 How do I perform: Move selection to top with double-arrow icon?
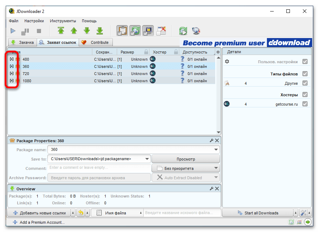click(x=61, y=31)
